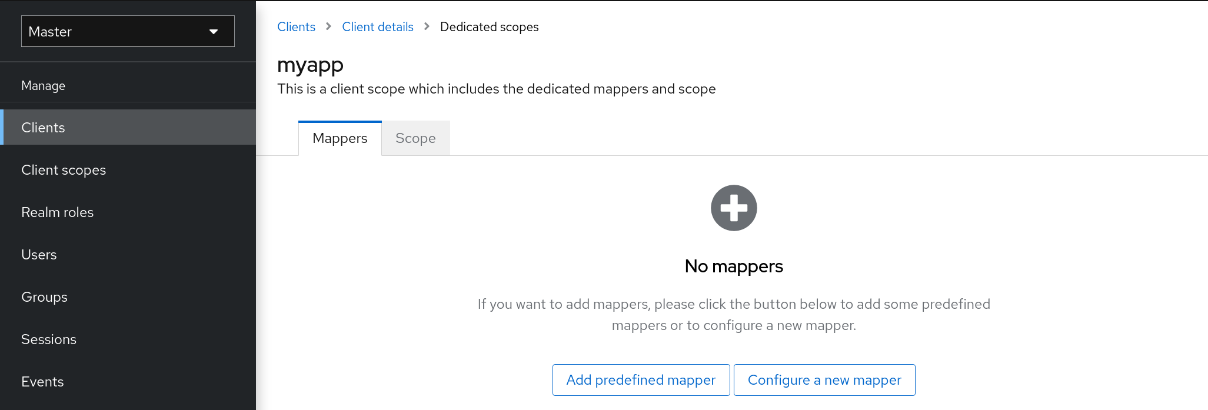Click the plus circle icon above No mappers
The image size is (1208, 410).
[x=734, y=208]
